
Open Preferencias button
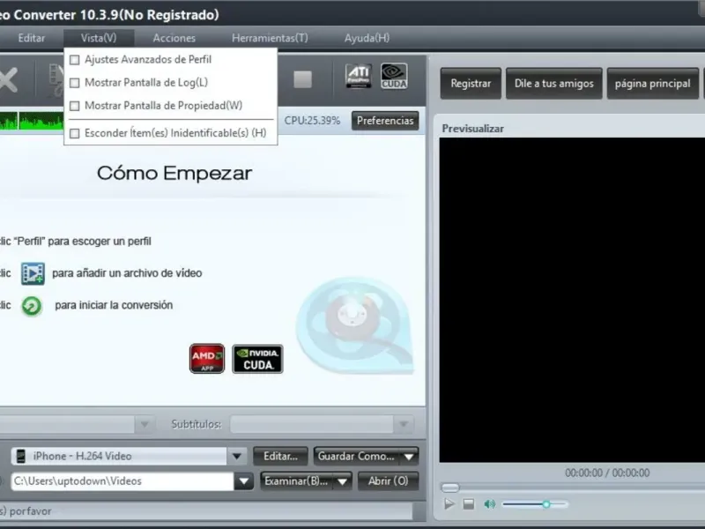pos(385,121)
